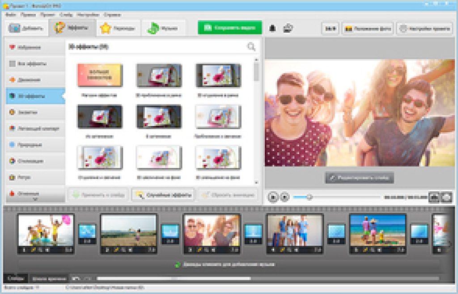Select the highlighted 3D-эффекты category
The width and height of the screenshot is (458, 294).
pyautogui.click(x=35, y=96)
